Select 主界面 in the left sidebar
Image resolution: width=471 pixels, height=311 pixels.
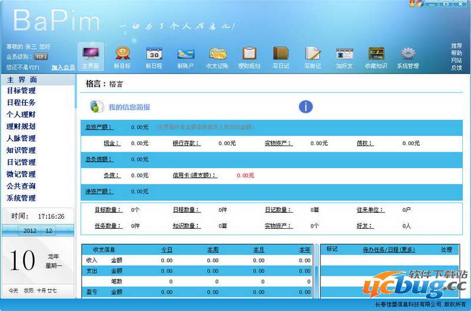tap(22, 80)
